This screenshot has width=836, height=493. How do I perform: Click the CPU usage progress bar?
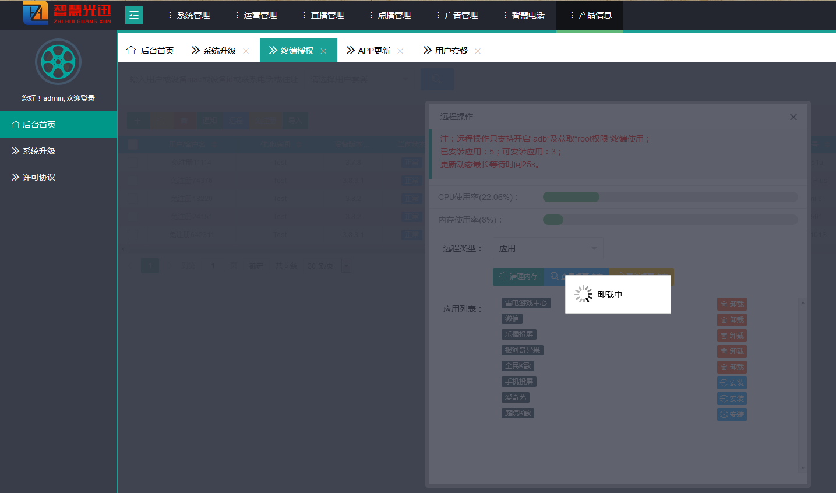(x=670, y=197)
